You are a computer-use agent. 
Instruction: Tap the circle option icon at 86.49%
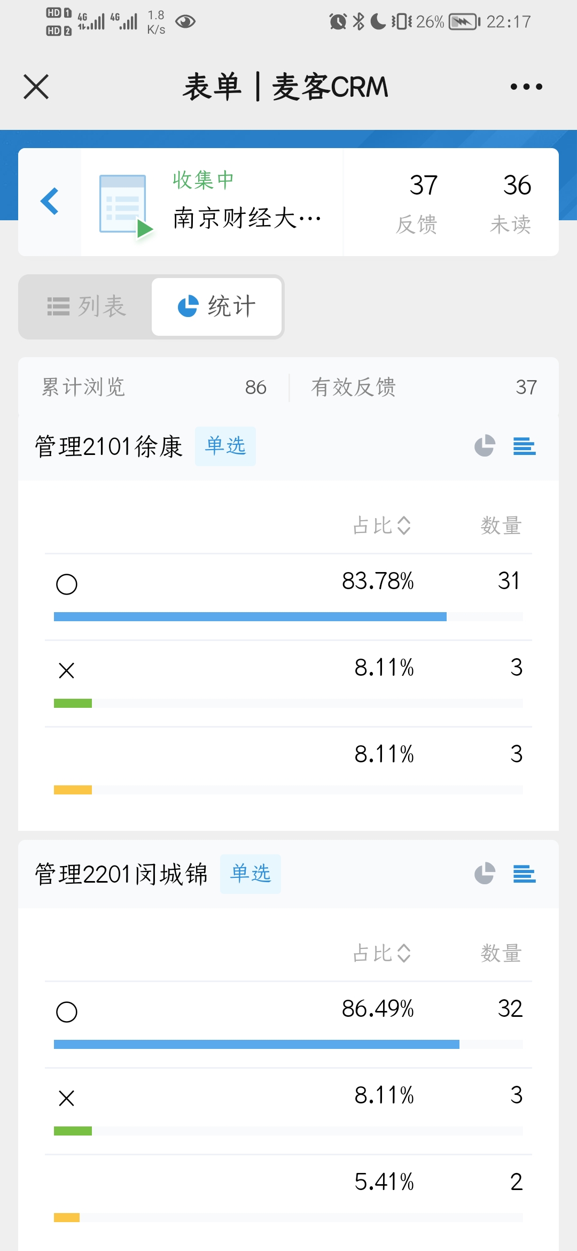(67, 1011)
